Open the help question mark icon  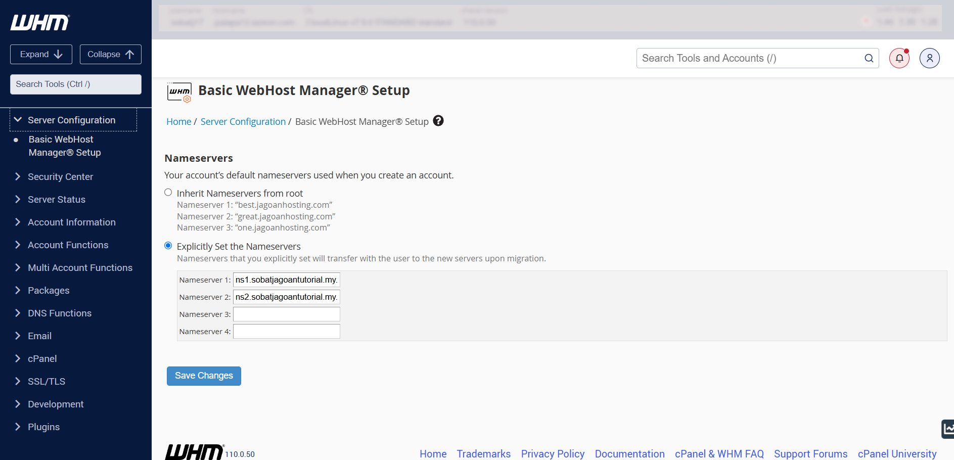(x=438, y=121)
